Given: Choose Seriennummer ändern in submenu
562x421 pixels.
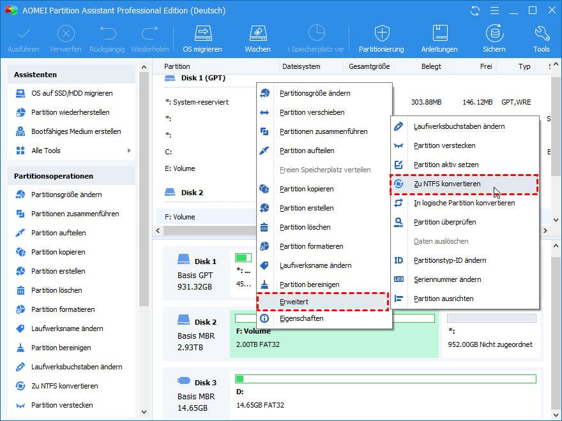Looking at the screenshot, I should tap(464, 279).
